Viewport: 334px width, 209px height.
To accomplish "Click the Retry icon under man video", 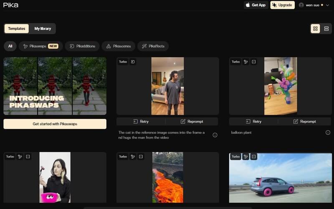I will tap(135, 121).
